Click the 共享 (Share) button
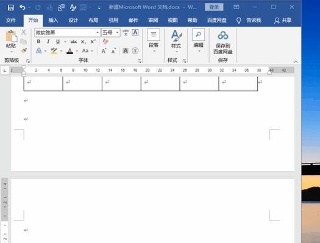320x243 pixels. 283,20
